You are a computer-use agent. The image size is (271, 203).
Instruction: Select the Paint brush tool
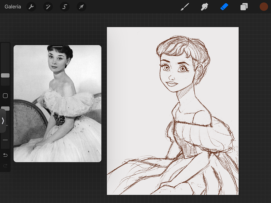pos(185,7)
